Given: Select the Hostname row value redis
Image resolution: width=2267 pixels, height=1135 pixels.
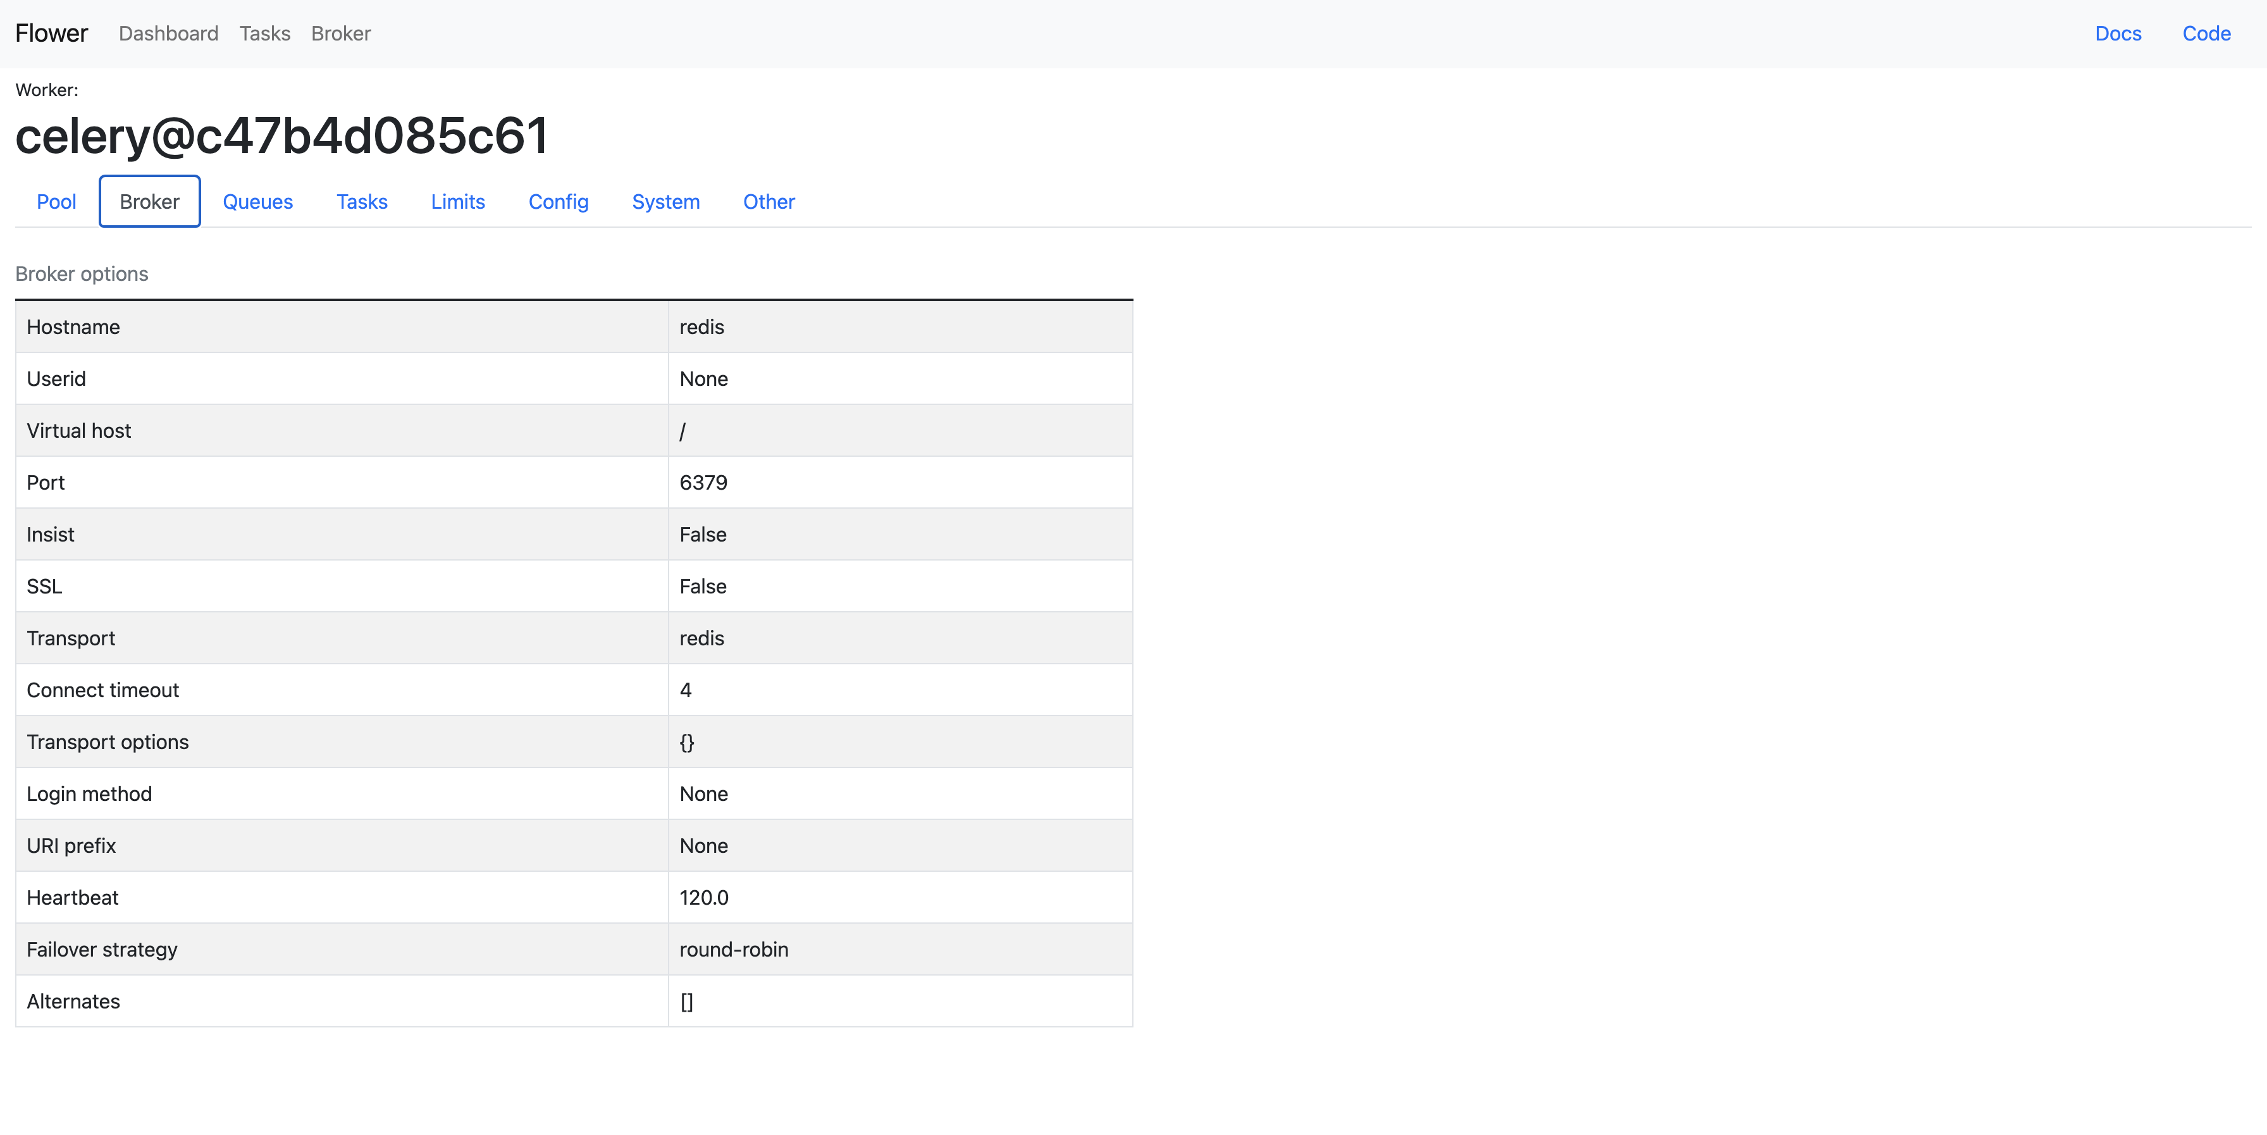Looking at the screenshot, I should 701,326.
